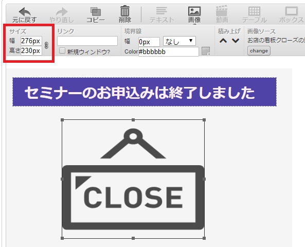Image resolution: width=305 pixels, height=247 pixels.
Task: Select the テーブル table tool
Action: coord(255,14)
